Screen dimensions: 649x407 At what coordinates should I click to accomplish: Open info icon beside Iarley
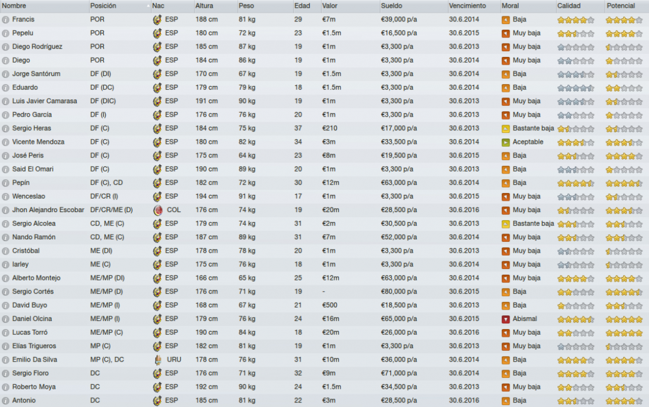pos(5,265)
